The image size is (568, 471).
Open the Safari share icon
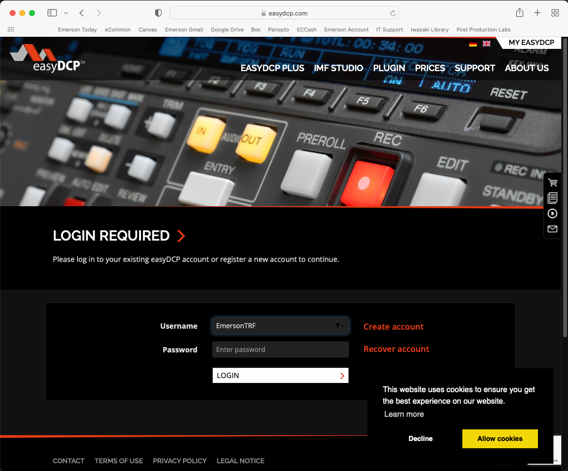point(520,13)
